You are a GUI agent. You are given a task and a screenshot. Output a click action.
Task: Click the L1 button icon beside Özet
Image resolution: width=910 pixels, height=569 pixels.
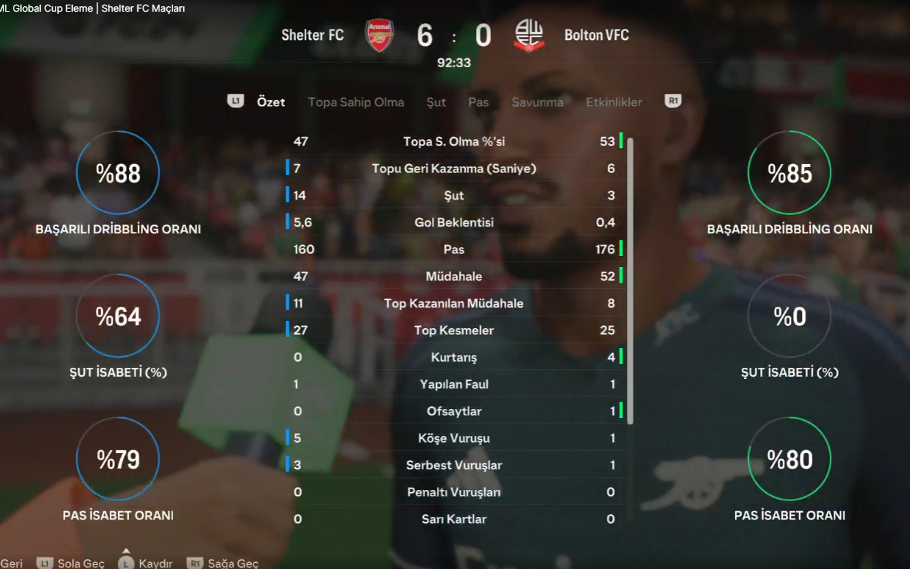point(236,102)
